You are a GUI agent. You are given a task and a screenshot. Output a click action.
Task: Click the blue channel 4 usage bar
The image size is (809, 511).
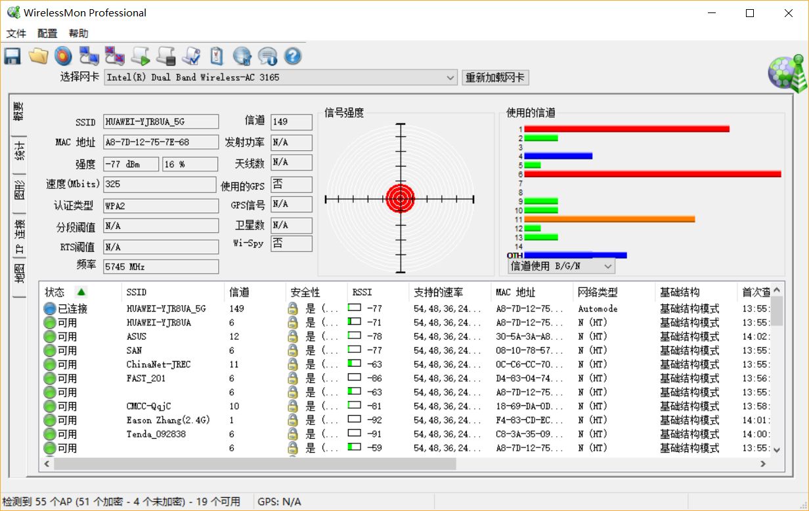558,156
